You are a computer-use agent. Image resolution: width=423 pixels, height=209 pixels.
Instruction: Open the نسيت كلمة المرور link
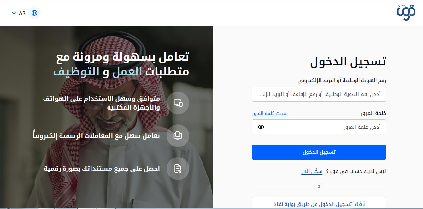(270, 113)
